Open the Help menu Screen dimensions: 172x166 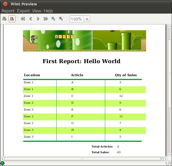[48, 11]
